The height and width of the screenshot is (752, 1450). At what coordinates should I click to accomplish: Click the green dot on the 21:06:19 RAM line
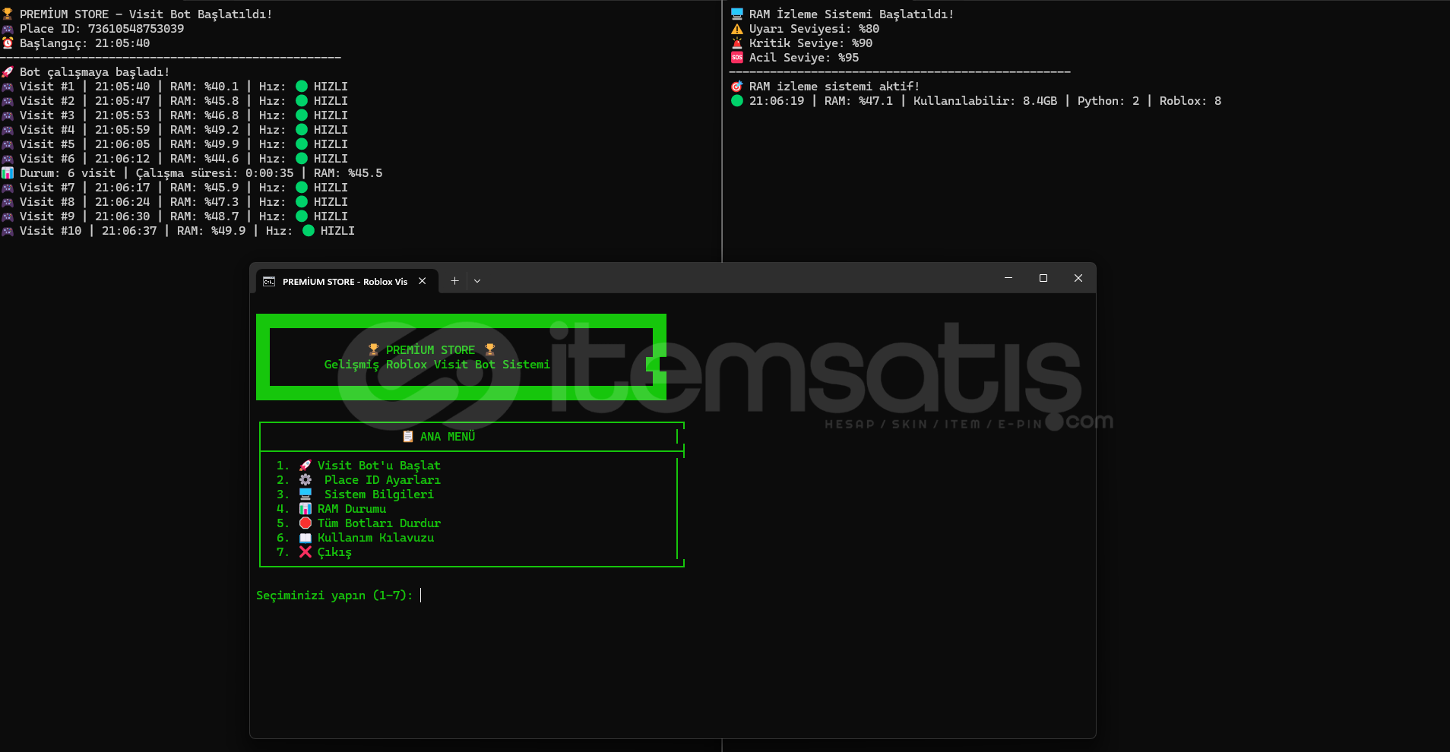coord(737,101)
